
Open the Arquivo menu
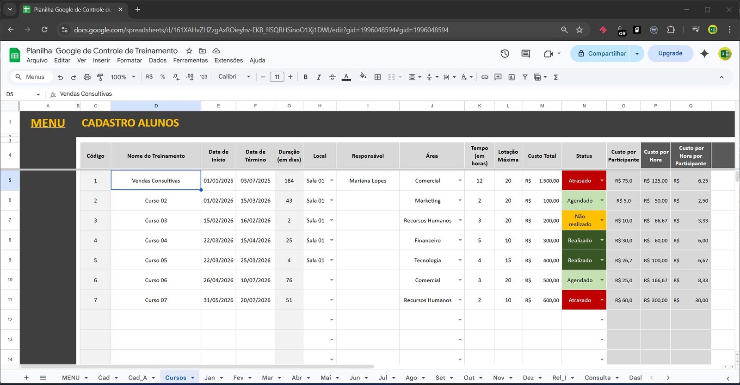click(37, 60)
